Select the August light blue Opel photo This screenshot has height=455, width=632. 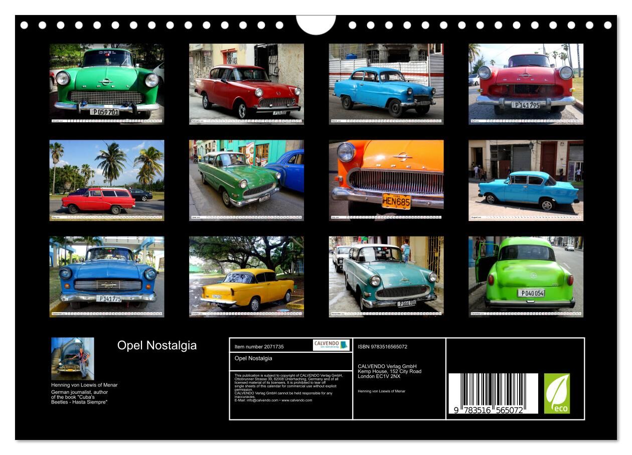click(526, 178)
